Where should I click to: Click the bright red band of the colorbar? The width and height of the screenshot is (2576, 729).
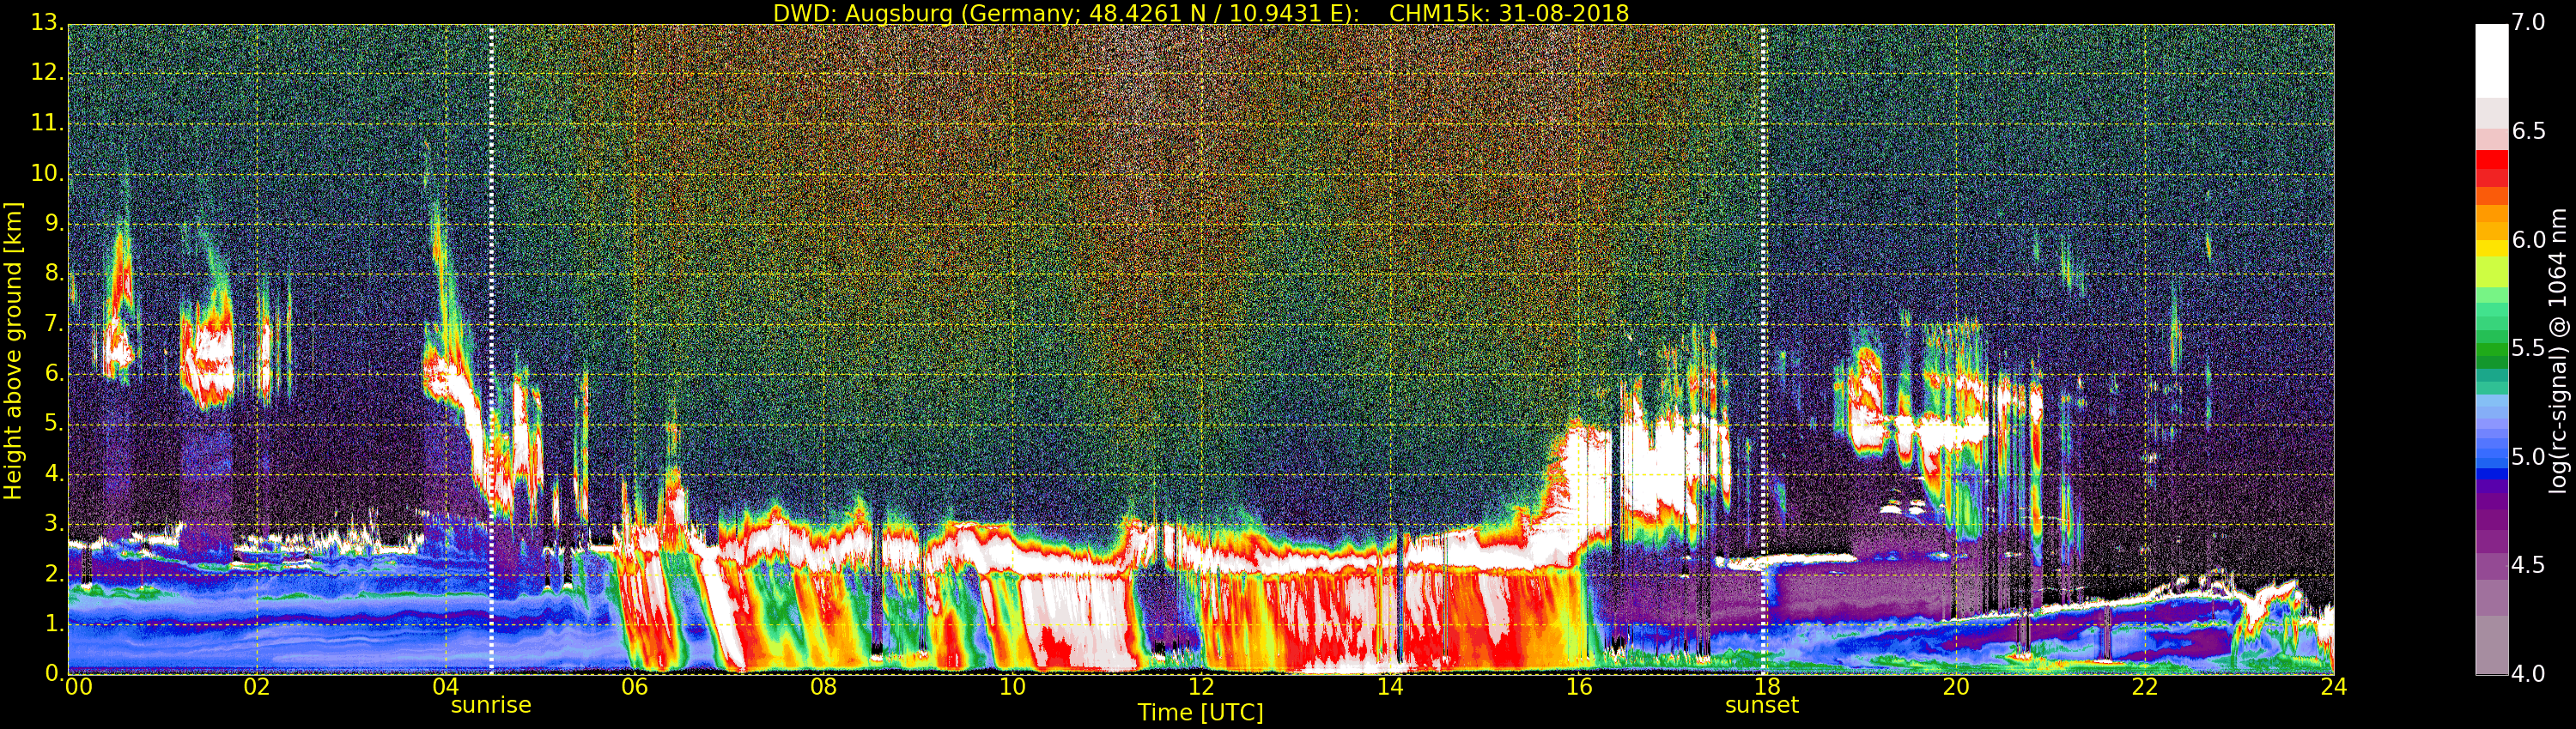[x=2492, y=160]
